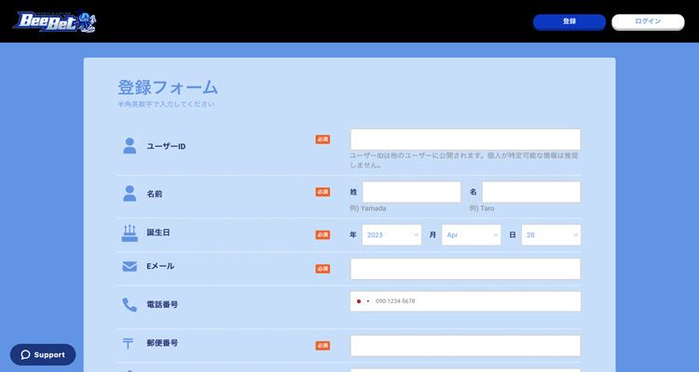Image resolution: width=699 pixels, height=372 pixels.
Task: Click the ユーザーID public notice text
Action: coord(464,160)
